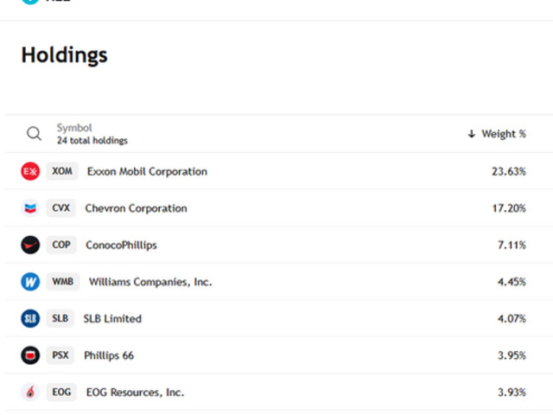Screen dimensions: 553x415
Task: Sort holdings by Weight % column
Action: tap(497, 134)
